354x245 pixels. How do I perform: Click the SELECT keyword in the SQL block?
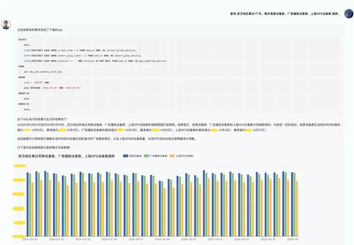pos(22,40)
